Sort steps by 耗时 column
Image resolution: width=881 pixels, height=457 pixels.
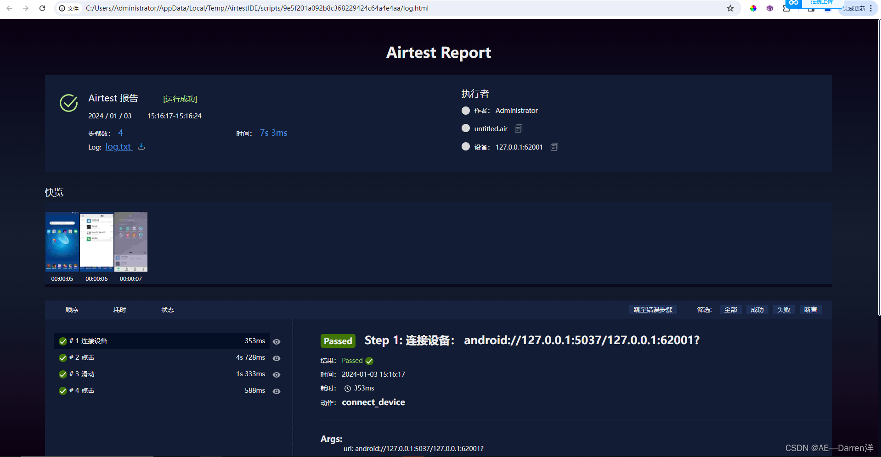119,310
